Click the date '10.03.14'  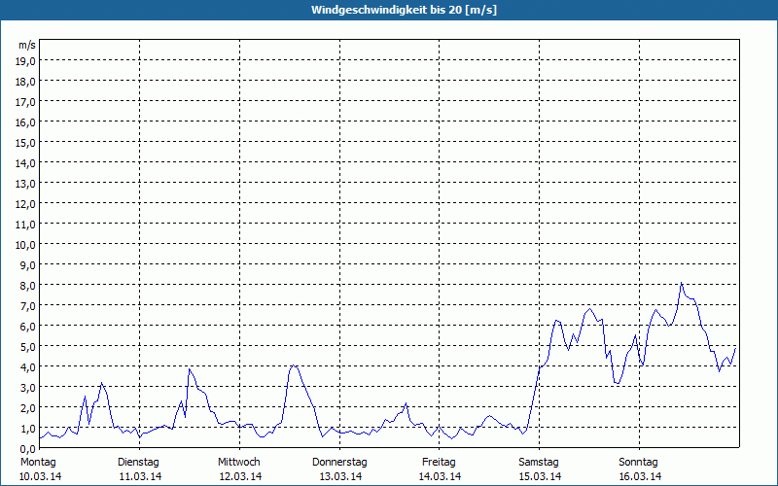(40, 476)
